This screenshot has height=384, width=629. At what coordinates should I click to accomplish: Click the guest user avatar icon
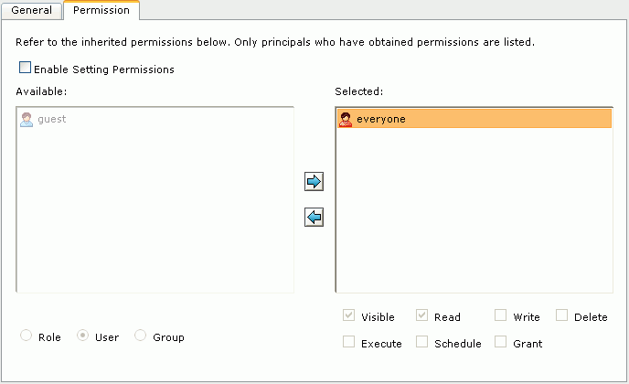point(27,120)
